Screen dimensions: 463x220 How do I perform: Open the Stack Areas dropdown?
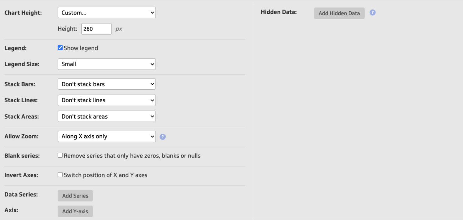tap(107, 116)
